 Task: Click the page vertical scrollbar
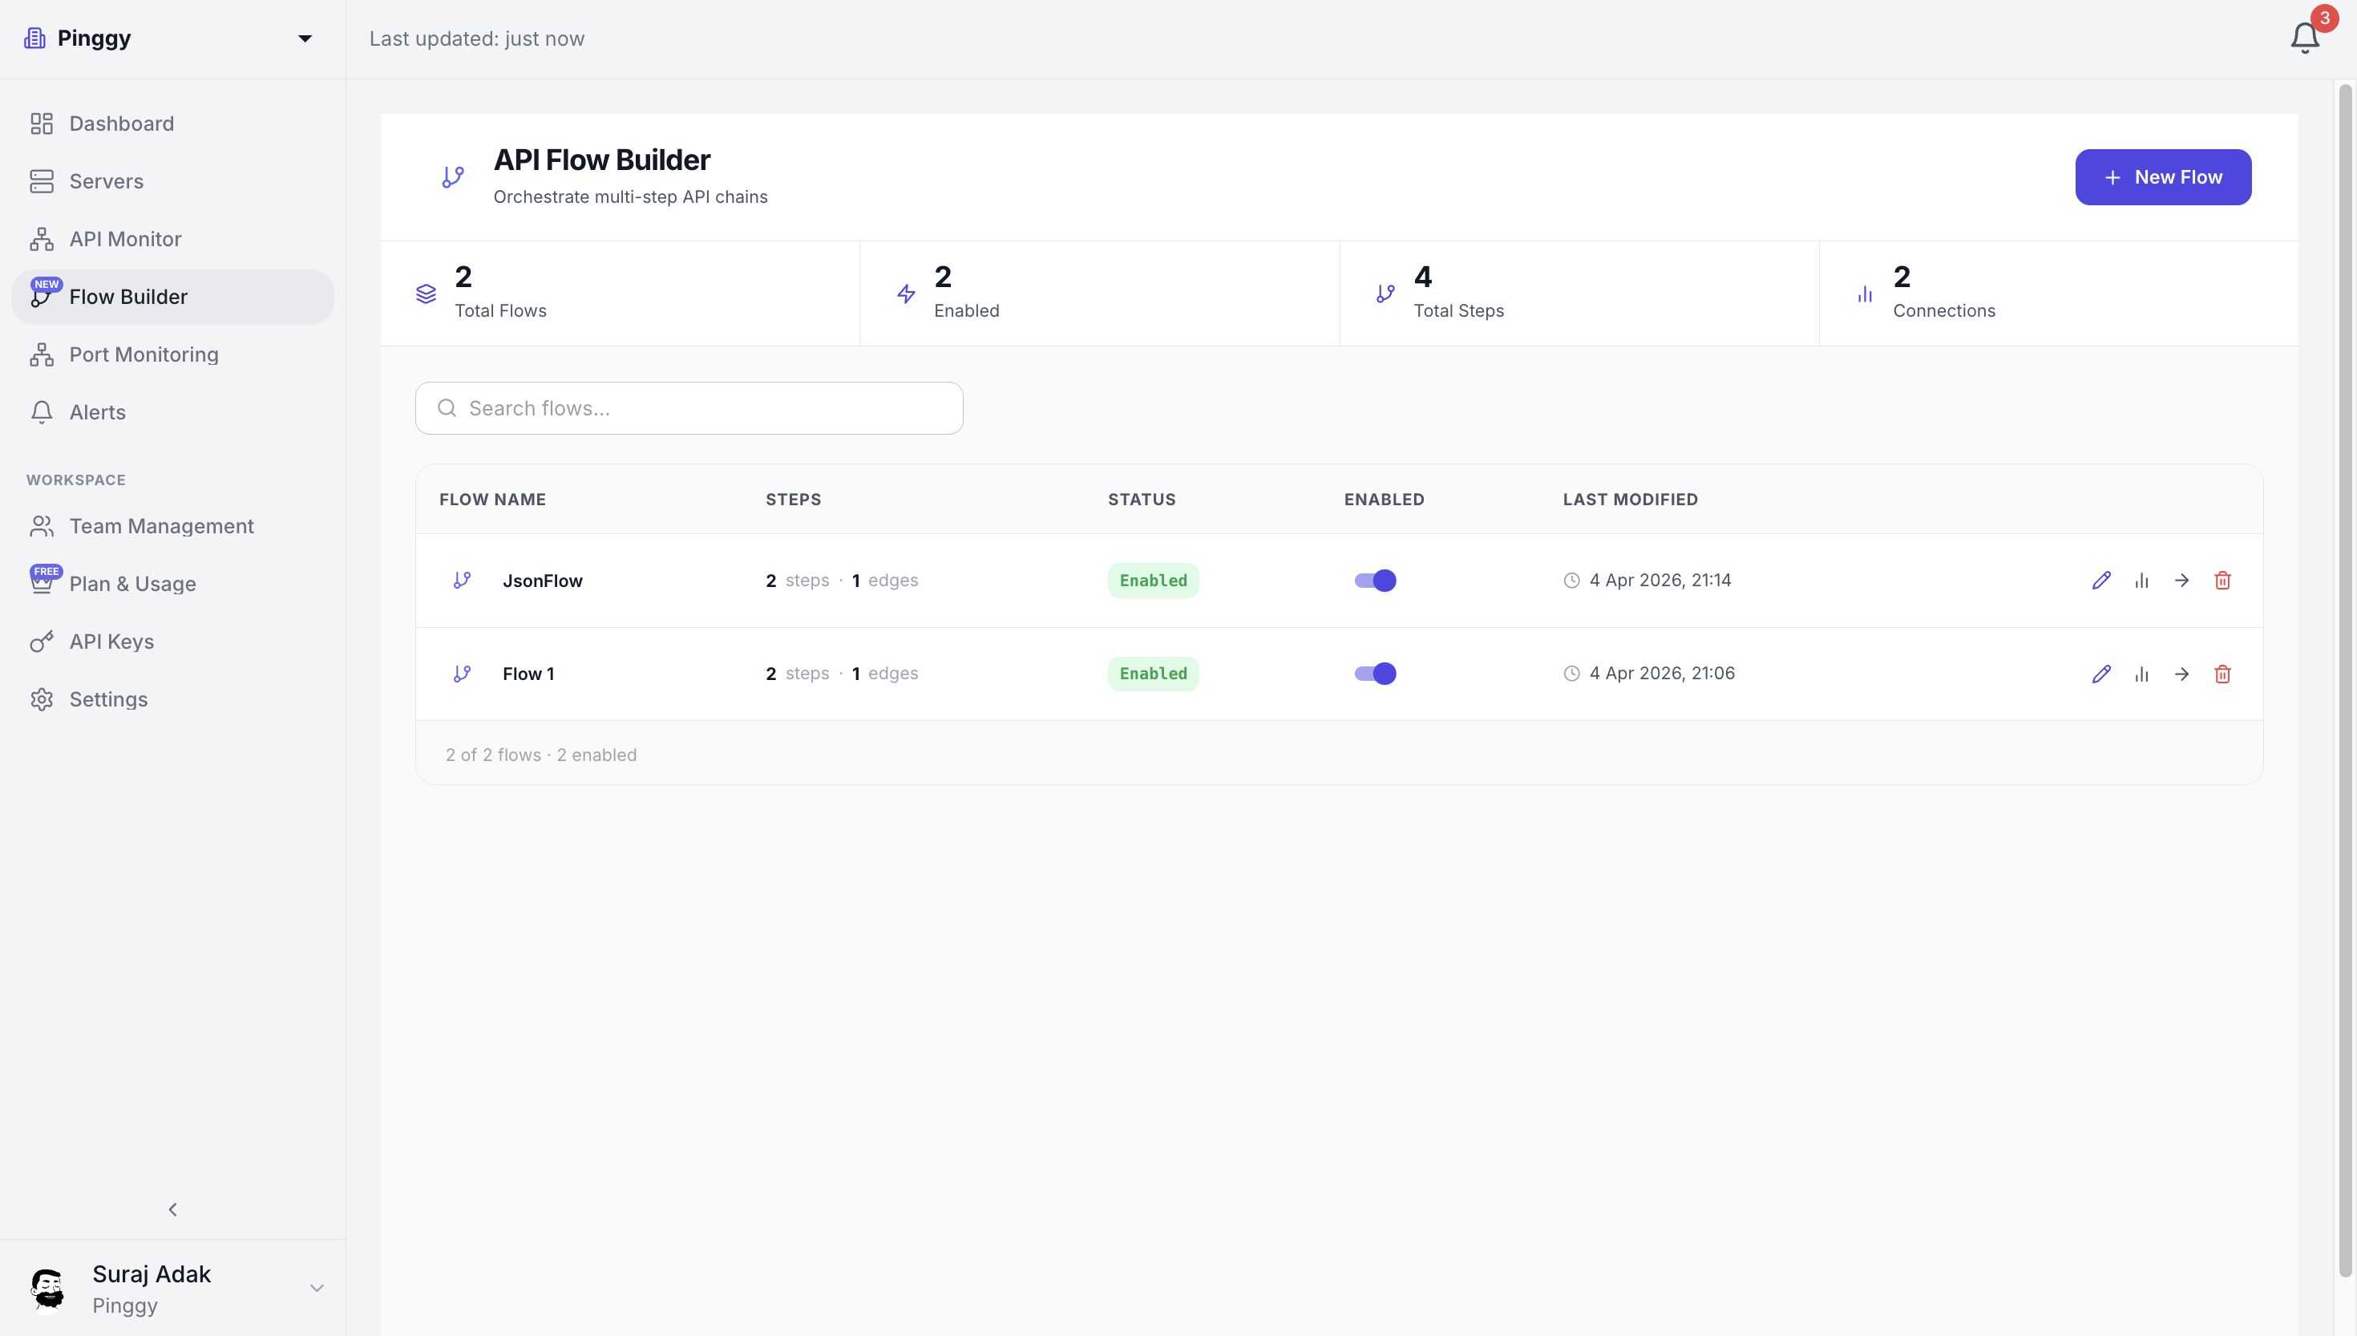click(2346, 679)
